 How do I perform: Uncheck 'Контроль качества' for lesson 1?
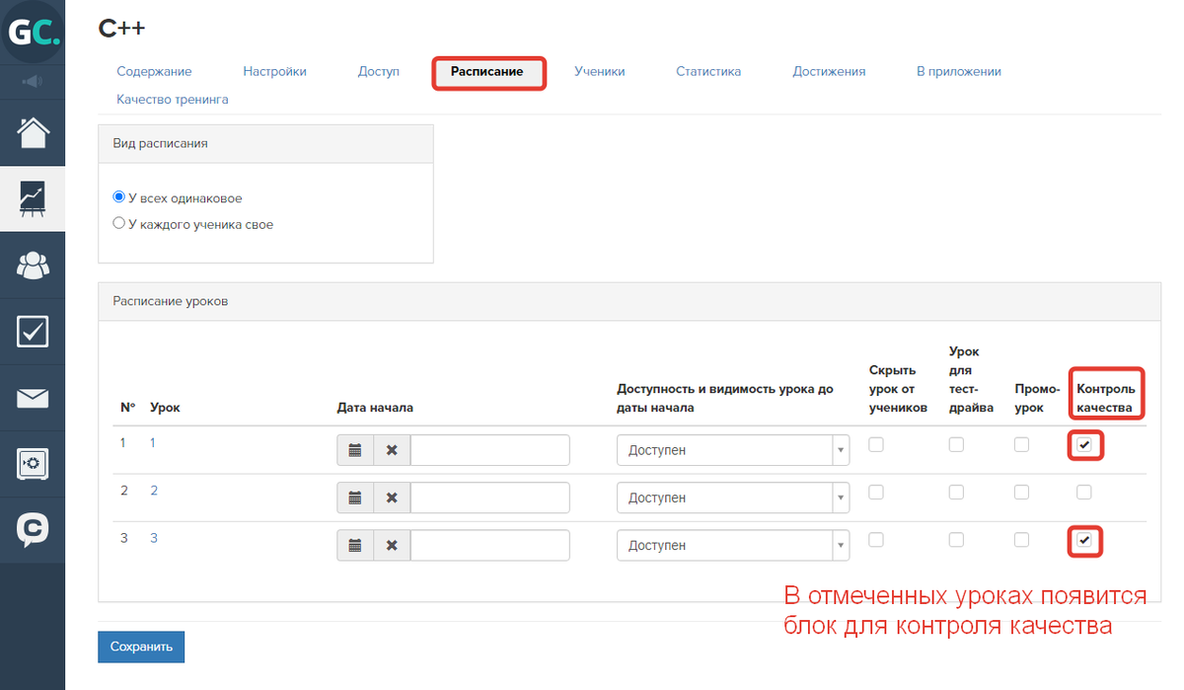[1084, 445]
